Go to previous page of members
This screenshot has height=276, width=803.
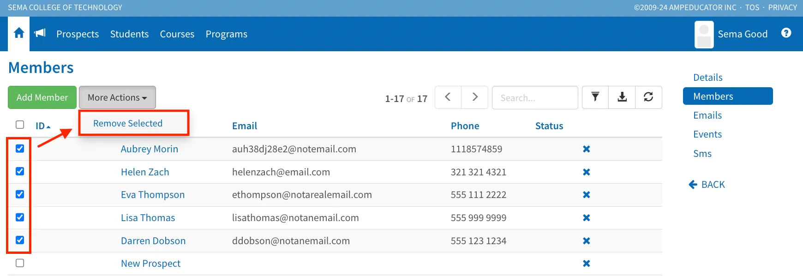(448, 97)
